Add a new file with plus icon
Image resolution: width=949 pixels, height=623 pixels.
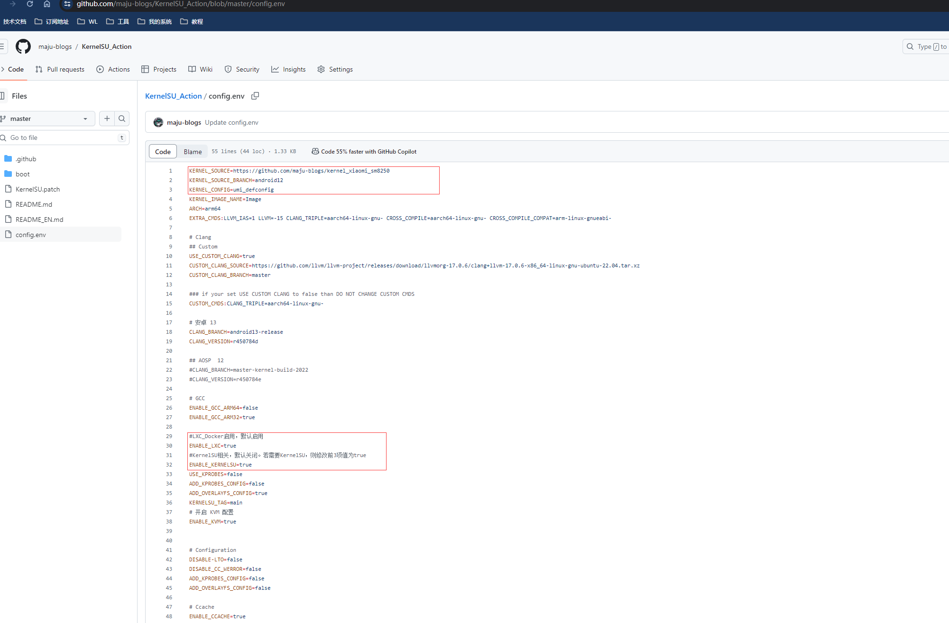click(x=107, y=119)
